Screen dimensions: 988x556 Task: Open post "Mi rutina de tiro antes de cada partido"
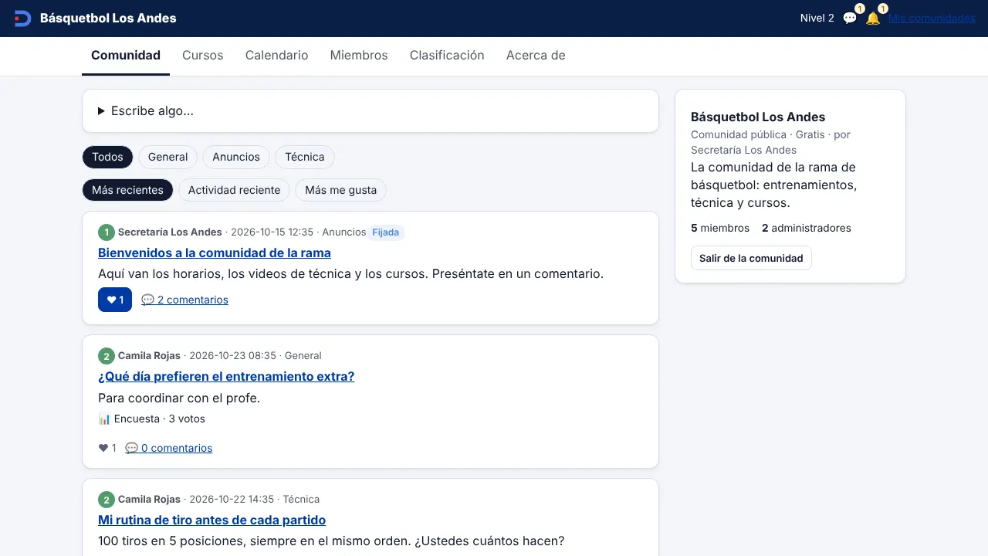pyautogui.click(x=212, y=520)
